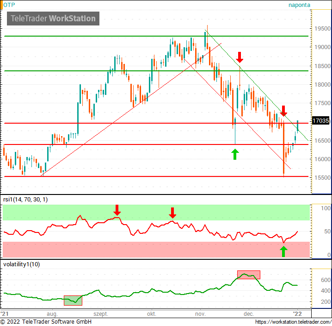The width and height of the screenshot is (332, 326).
Task: Click the RSI scale value 0
Action: [x=329, y=255]
